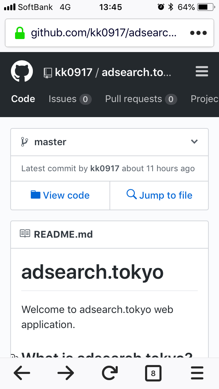Click the branch chevron arrow
The width and height of the screenshot is (219, 389).
point(194,142)
